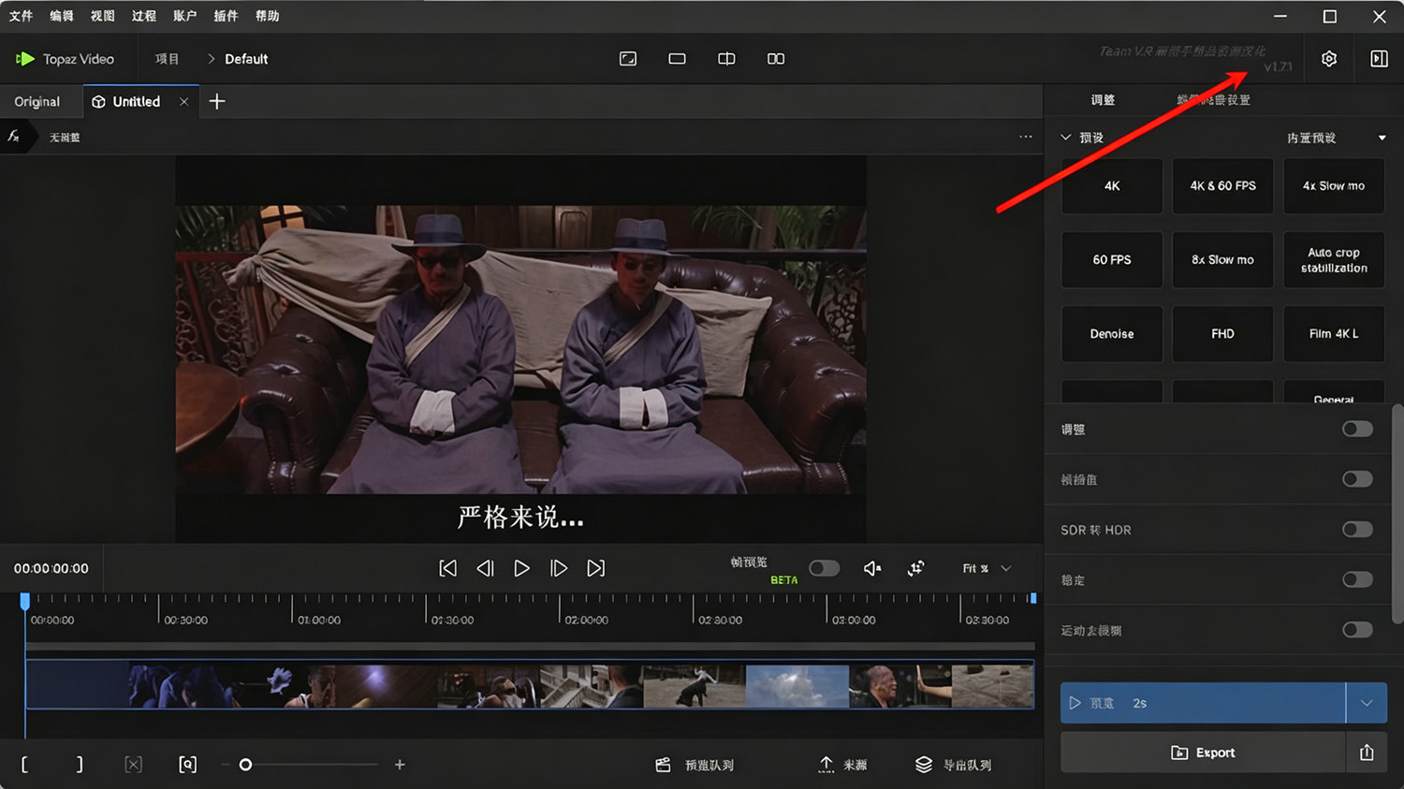1404x789 pixels.
Task: Turn on the SDR 转 HDR switch
Action: pyautogui.click(x=1357, y=530)
